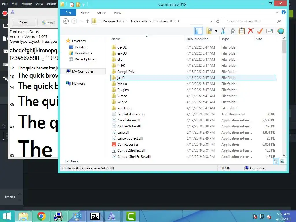The height and width of the screenshot is (222, 296).
Task: Open the Windows Start button
Action: [x=7, y=216]
